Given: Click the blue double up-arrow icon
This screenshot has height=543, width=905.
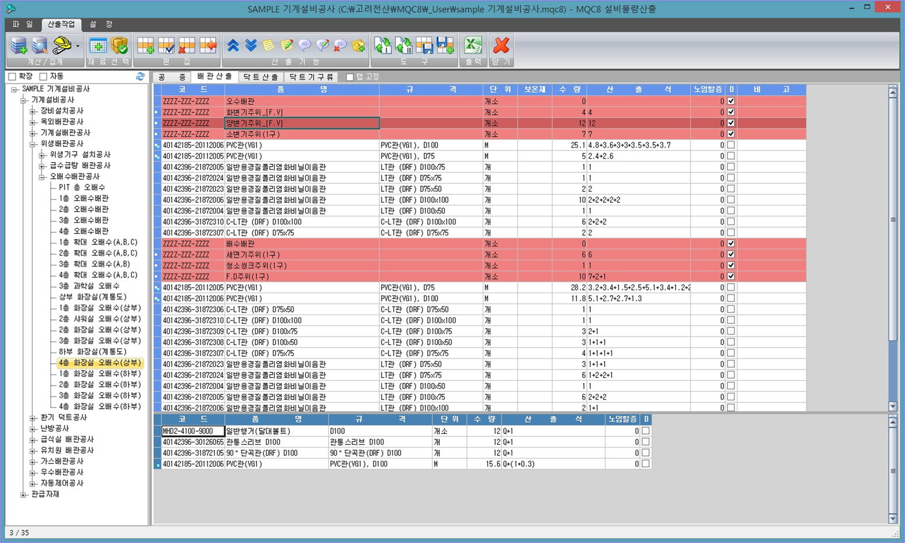Looking at the screenshot, I should (x=233, y=45).
